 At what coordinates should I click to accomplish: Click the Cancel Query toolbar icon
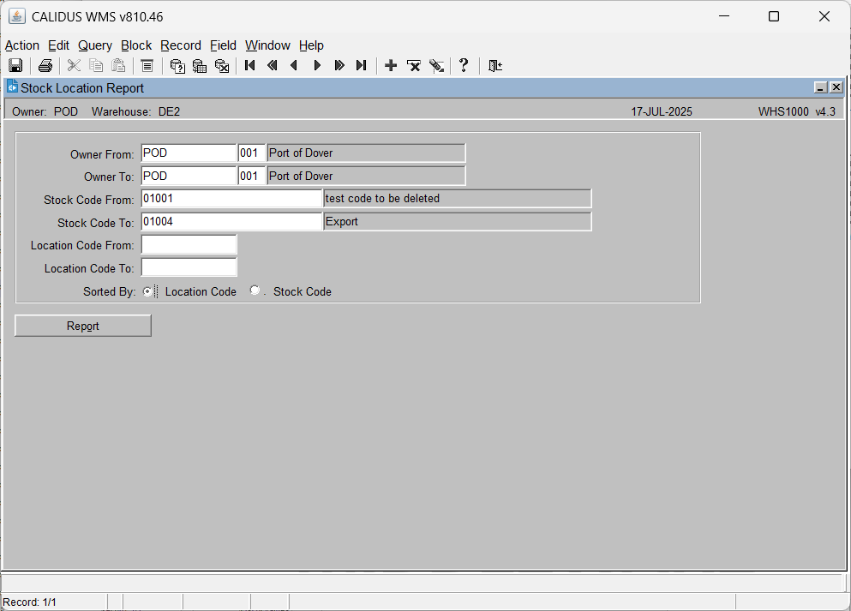[x=222, y=66]
